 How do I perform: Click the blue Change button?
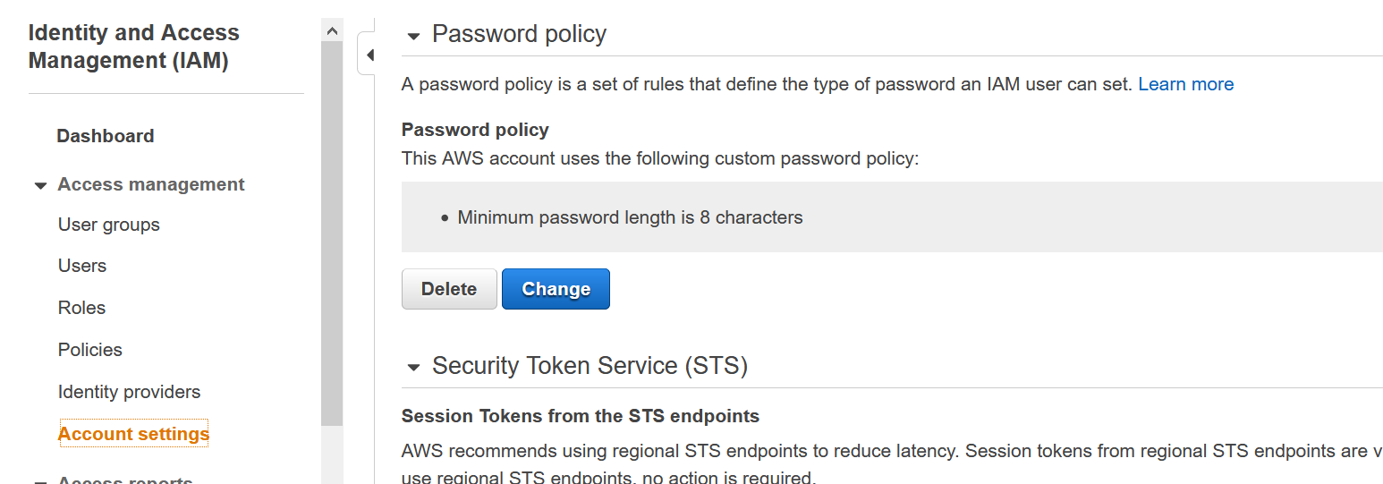[x=556, y=289]
